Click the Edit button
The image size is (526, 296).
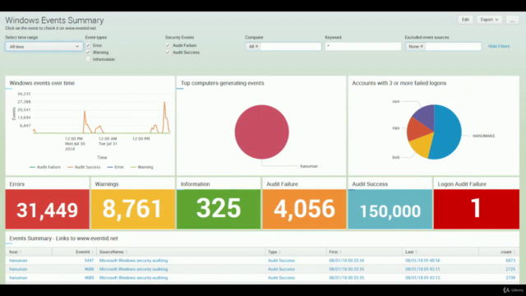click(x=465, y=20)
